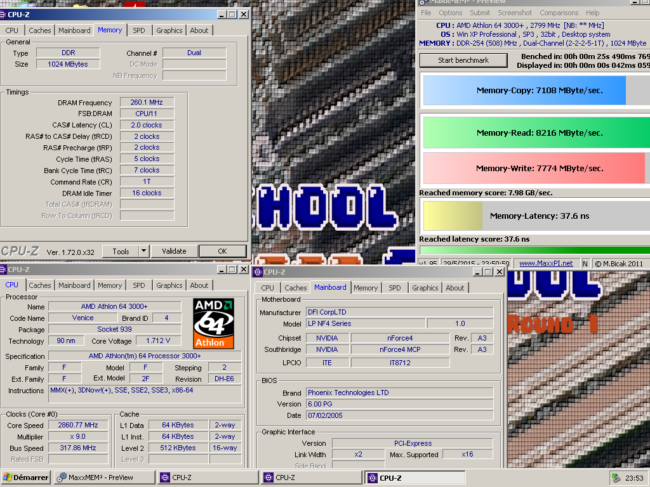The image size is (650, 487).
Task: Click the Code Name field Venice
Action: 83,318
